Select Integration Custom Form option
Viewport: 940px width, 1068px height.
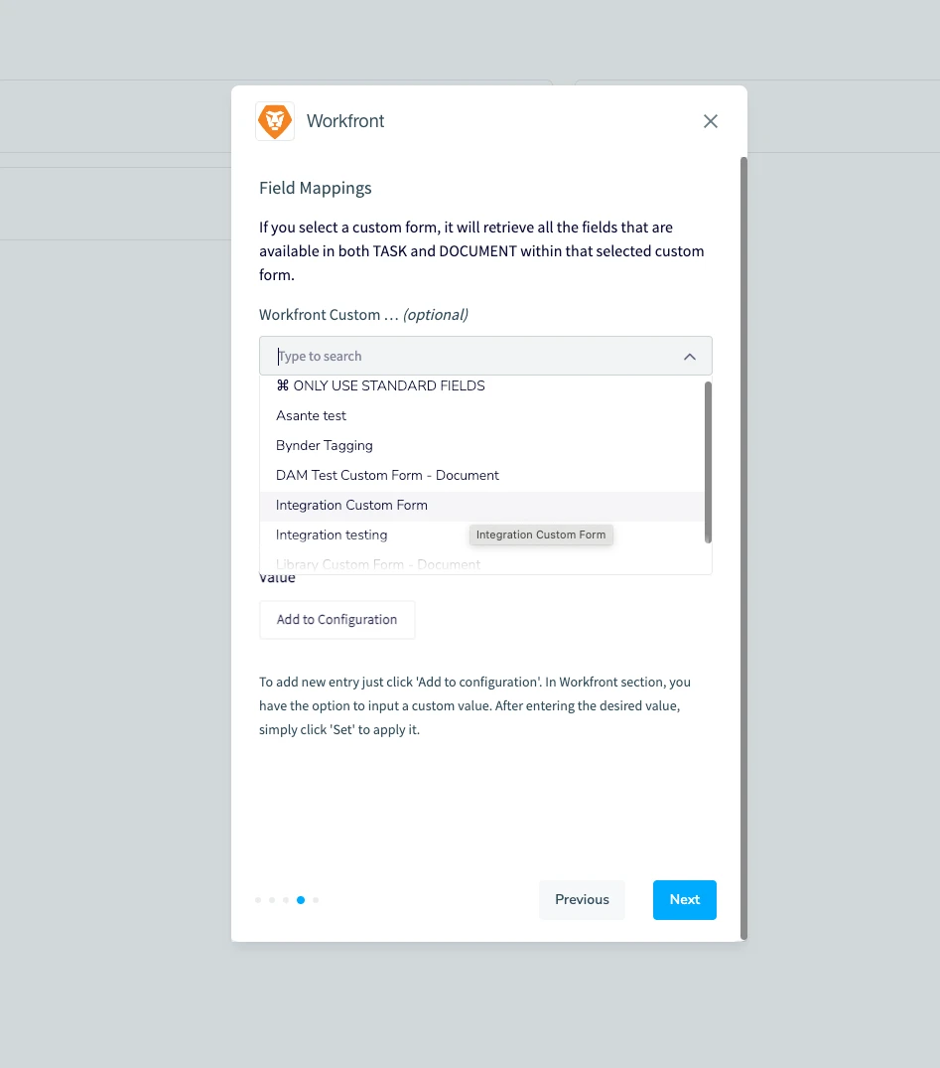coord(351,505)
